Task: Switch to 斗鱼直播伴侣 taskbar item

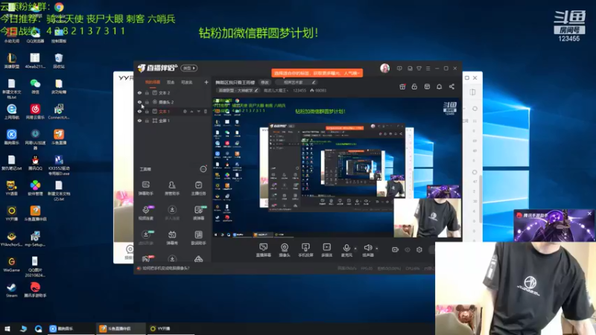Action: [x=120, y=328]
